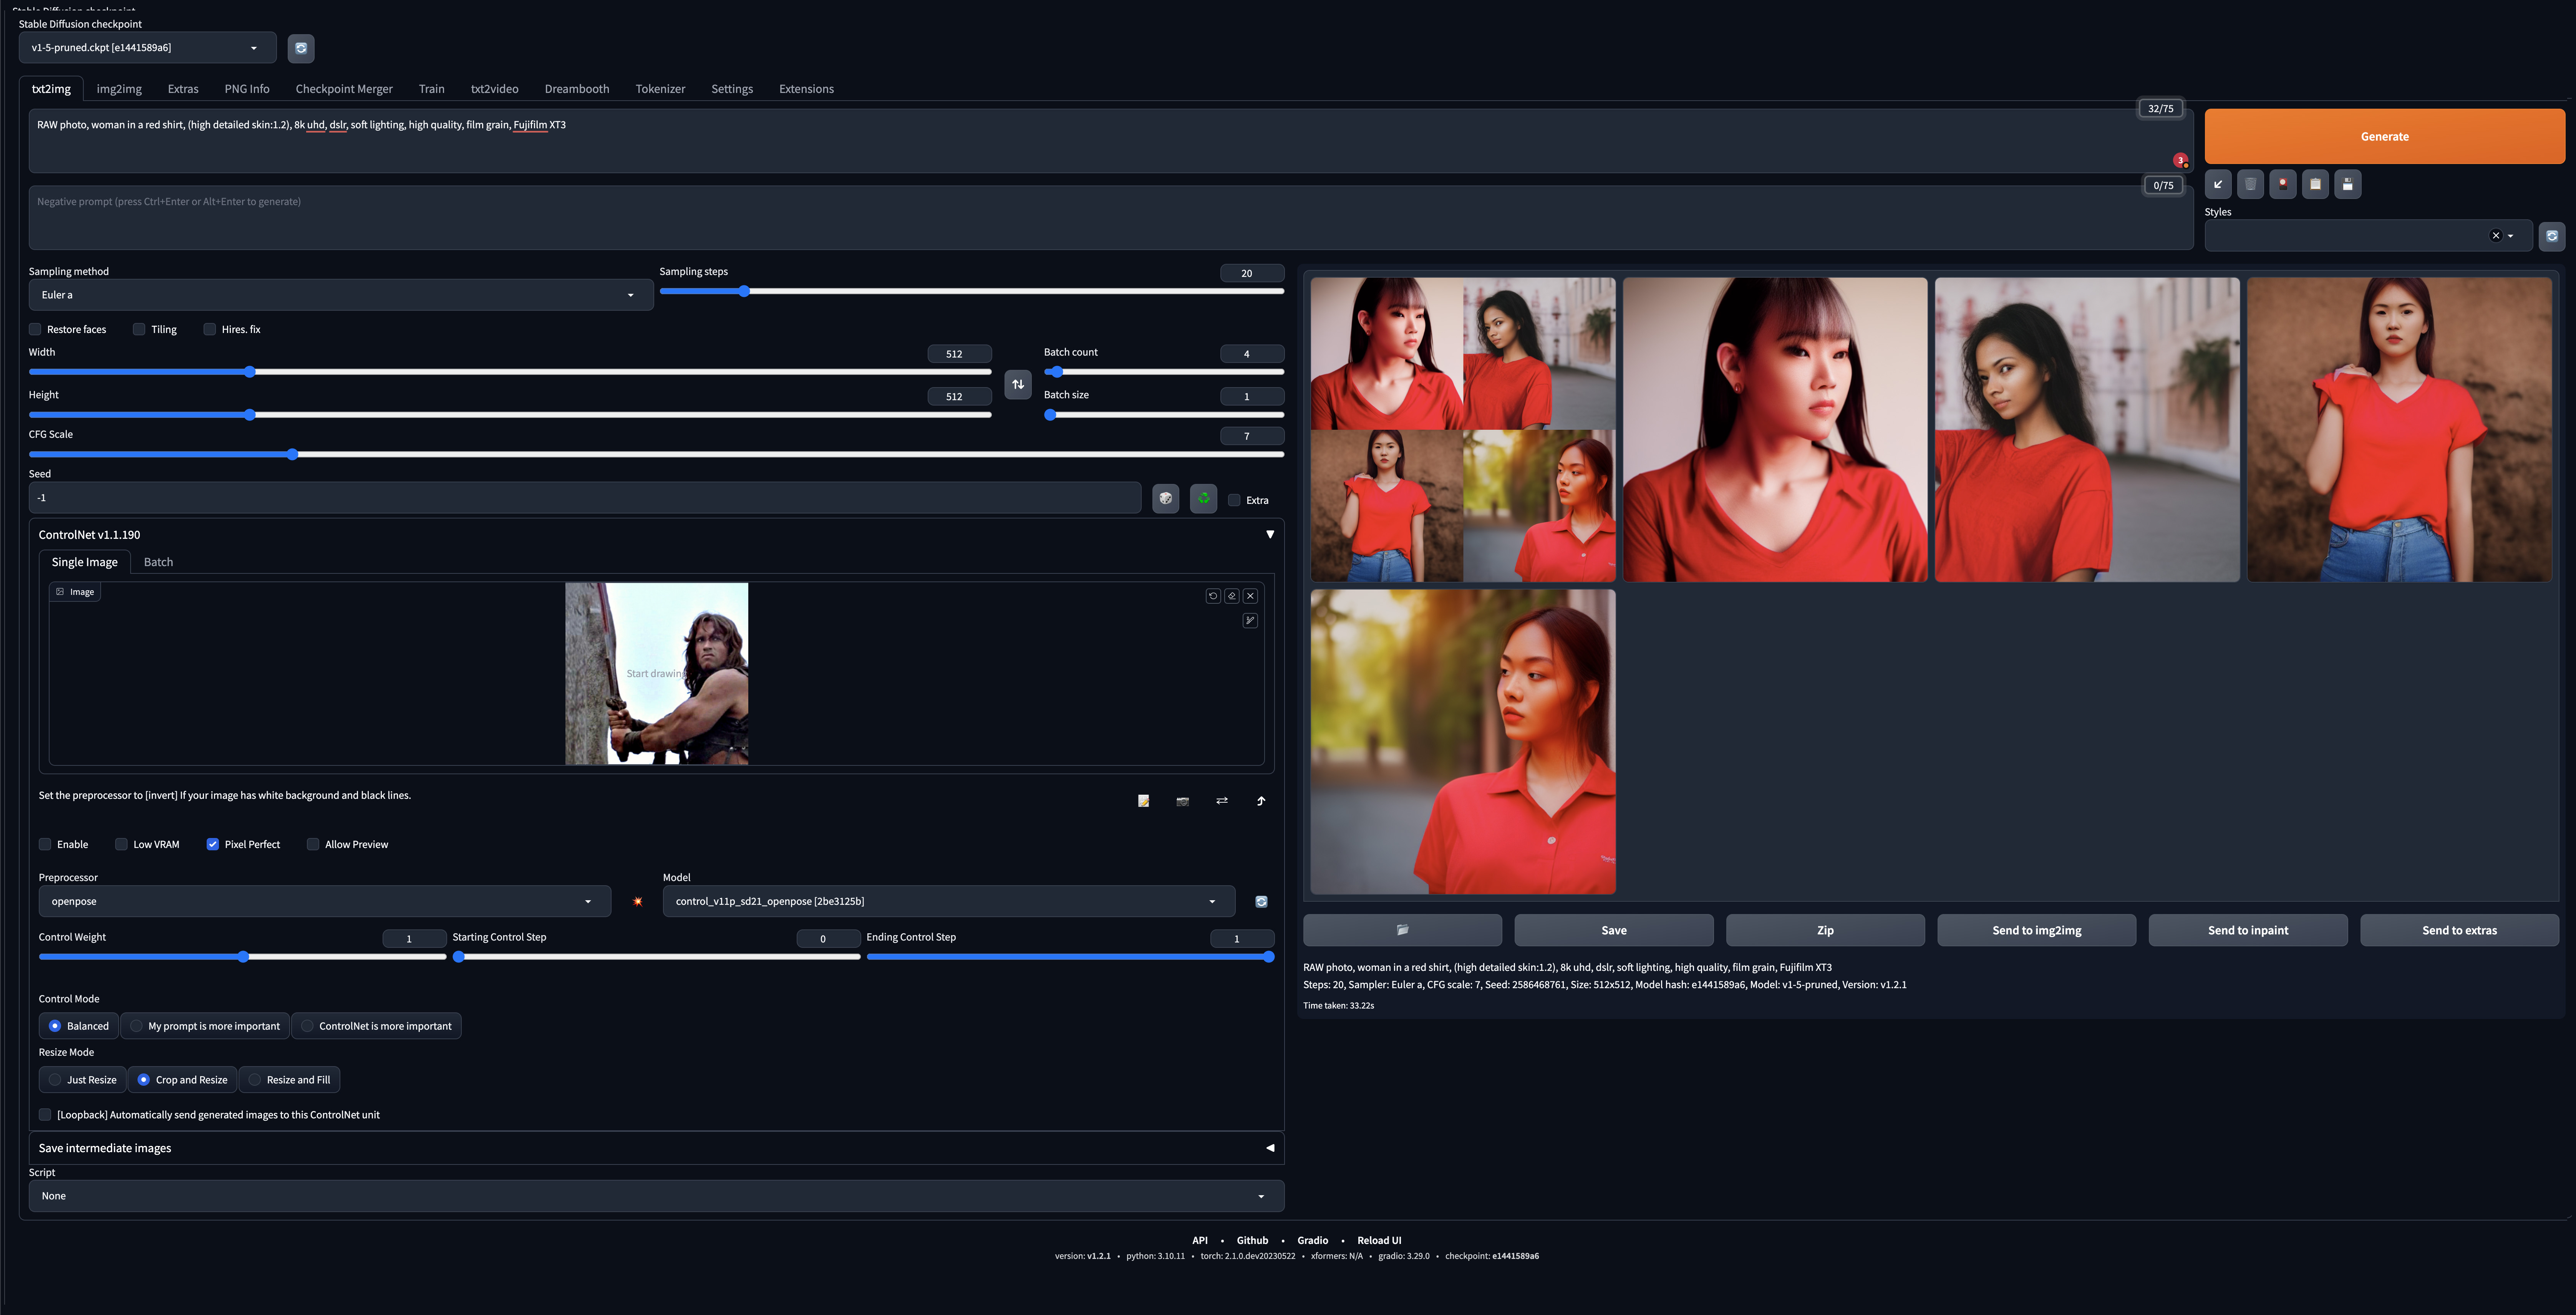
Task: Click the floppy disk save style icon
Action: click(x=2347, y=184)
